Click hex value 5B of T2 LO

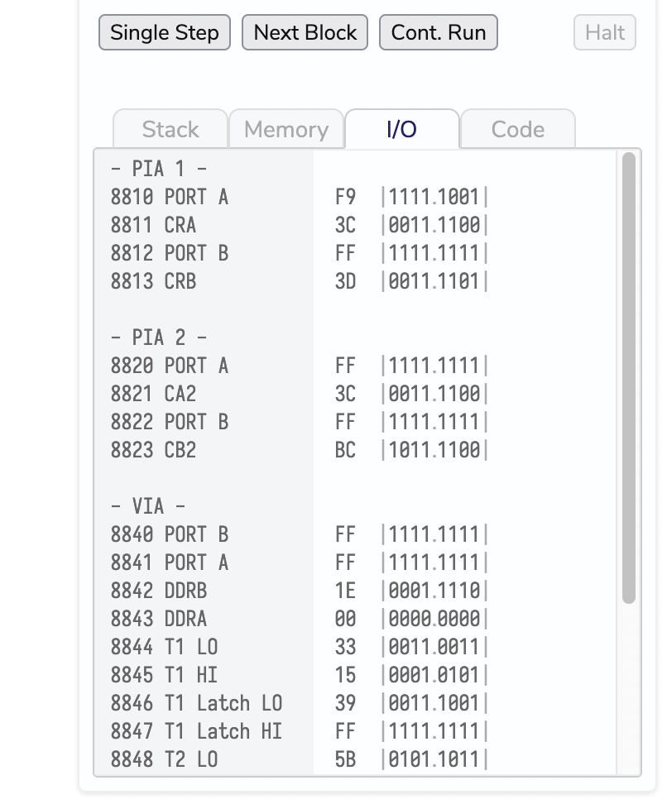pyautogui.click(x=345, y=759)
